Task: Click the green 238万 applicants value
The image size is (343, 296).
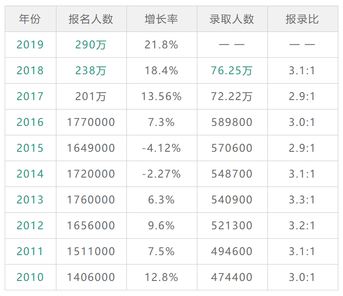Action: [91, 70]
